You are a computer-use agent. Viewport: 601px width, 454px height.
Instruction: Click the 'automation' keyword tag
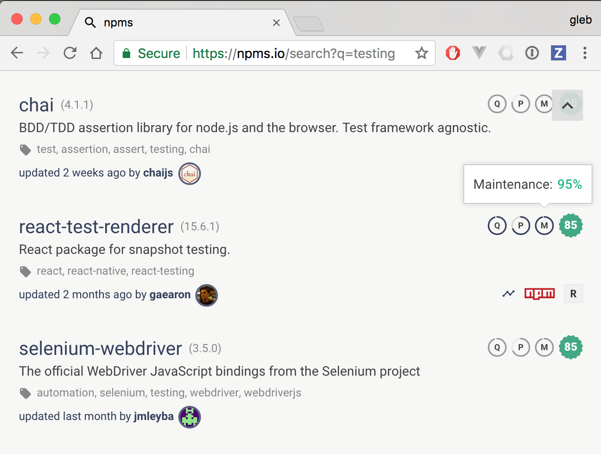pyautogui.click(x=66, y=393)
